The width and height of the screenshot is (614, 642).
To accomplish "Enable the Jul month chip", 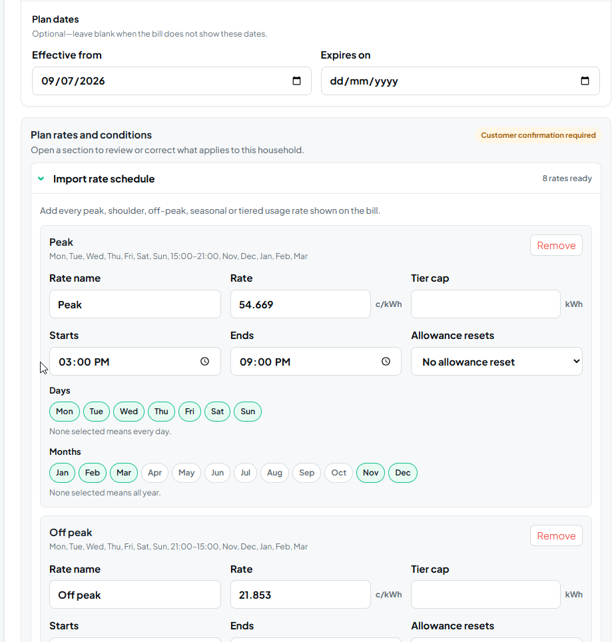I will [245, 473].
